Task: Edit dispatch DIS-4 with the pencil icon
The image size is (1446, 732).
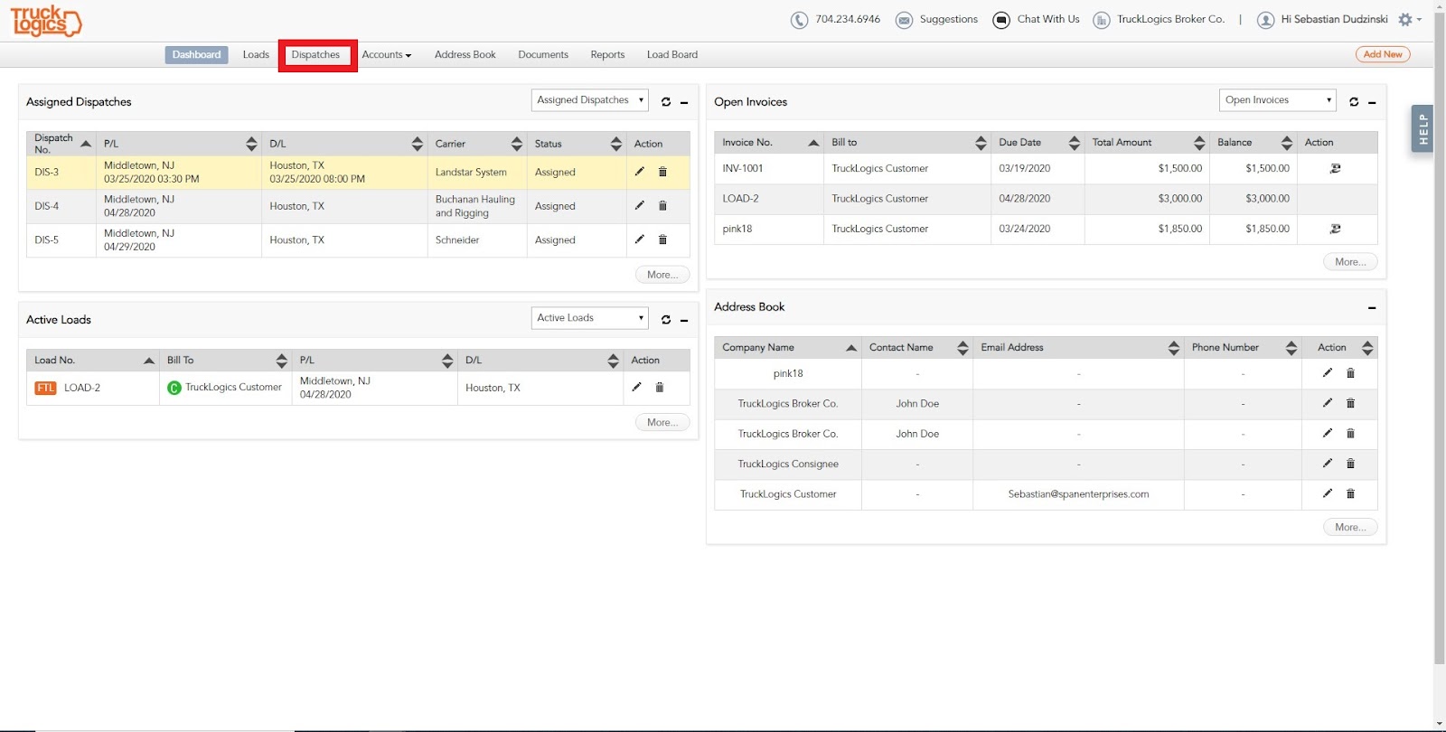Action: coord(639,205)
